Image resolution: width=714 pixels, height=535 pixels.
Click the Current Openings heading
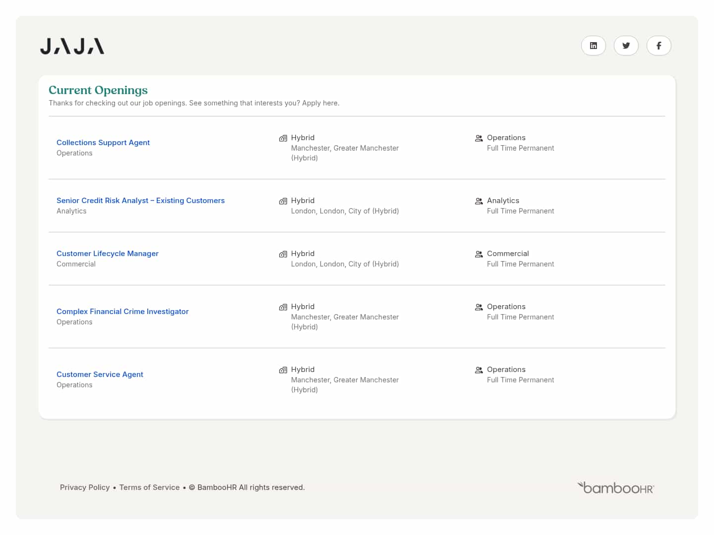(x=98, y=90)
